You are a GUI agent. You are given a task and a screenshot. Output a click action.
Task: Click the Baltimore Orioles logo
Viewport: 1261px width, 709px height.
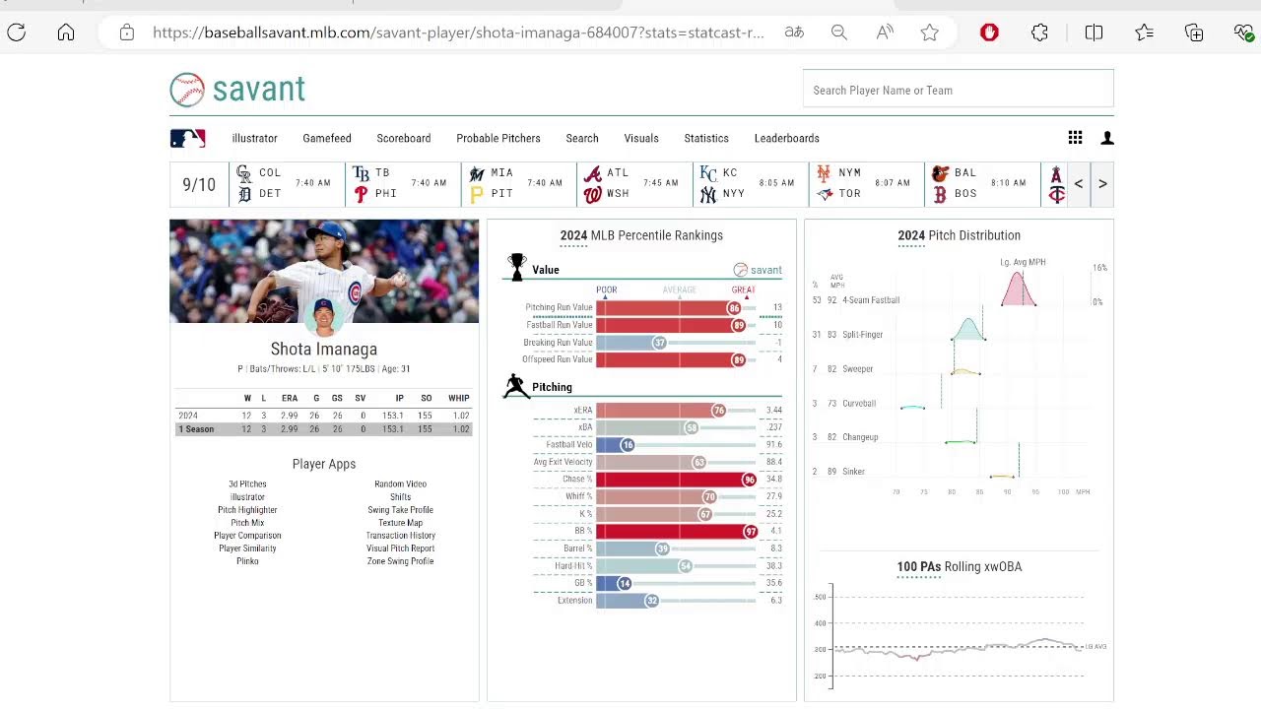[x=940, y=173]
